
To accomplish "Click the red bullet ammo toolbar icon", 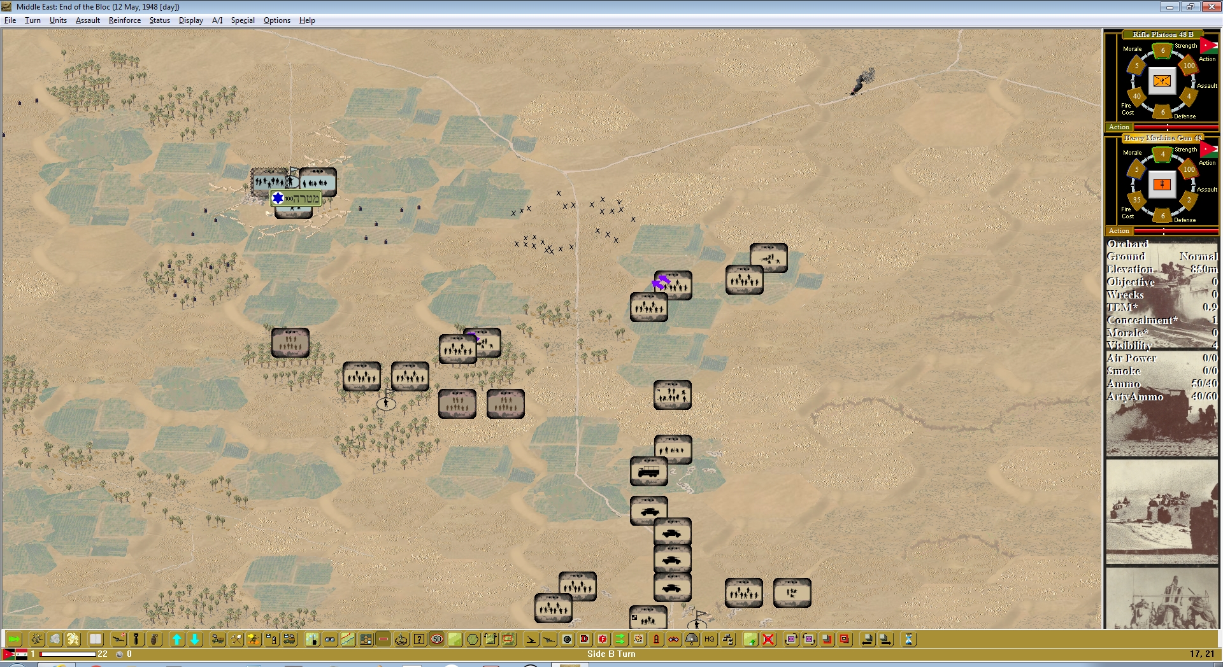I will point(656,639).
